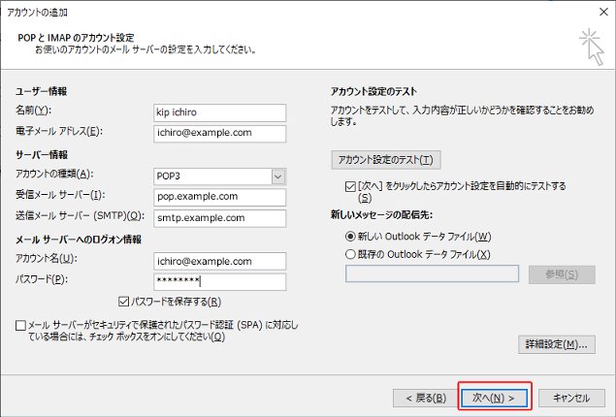Select new Outlook data file radio option
This screenshot has width=616, height=417.
[350, 236]
